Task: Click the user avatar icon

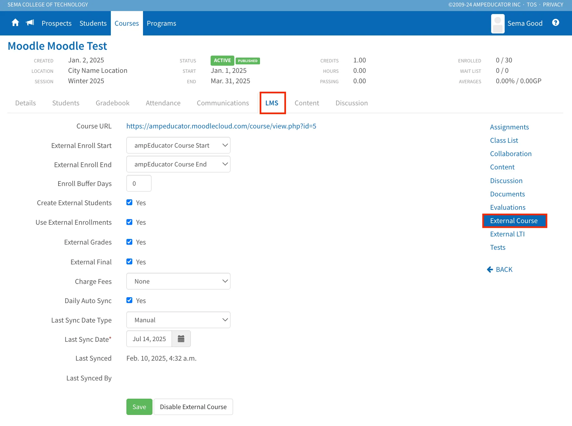Action: (x=498, y=23)
